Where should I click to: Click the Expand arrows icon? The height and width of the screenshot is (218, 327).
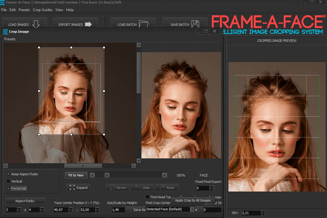[x=72, y=187]
